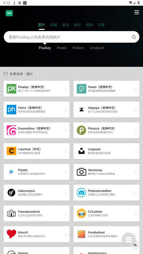Viewport: 143px width, 254px height.
Task: Open the hamburger menu at top right
Action: (137, 12)
